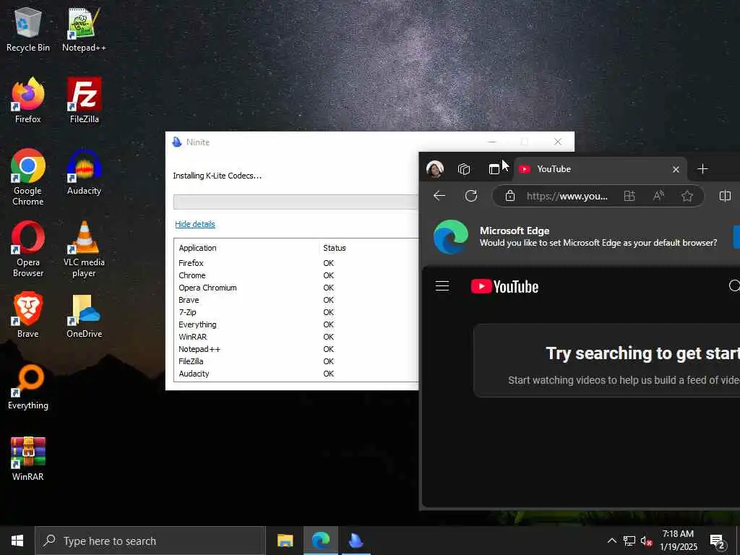Click the taskbar search box
This screenshot has height=555, width=740.
[150, 541]
